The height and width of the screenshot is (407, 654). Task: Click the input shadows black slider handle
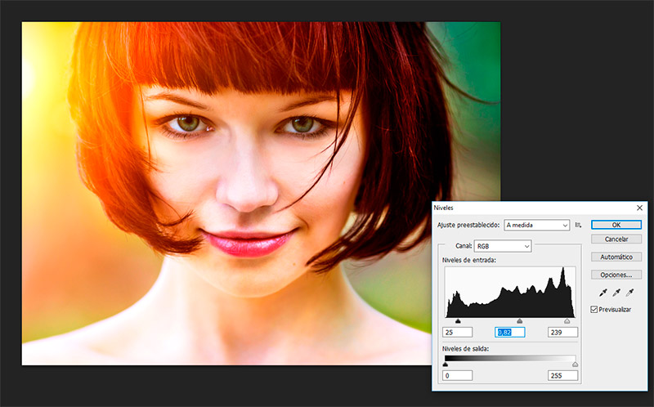point(458,321)
